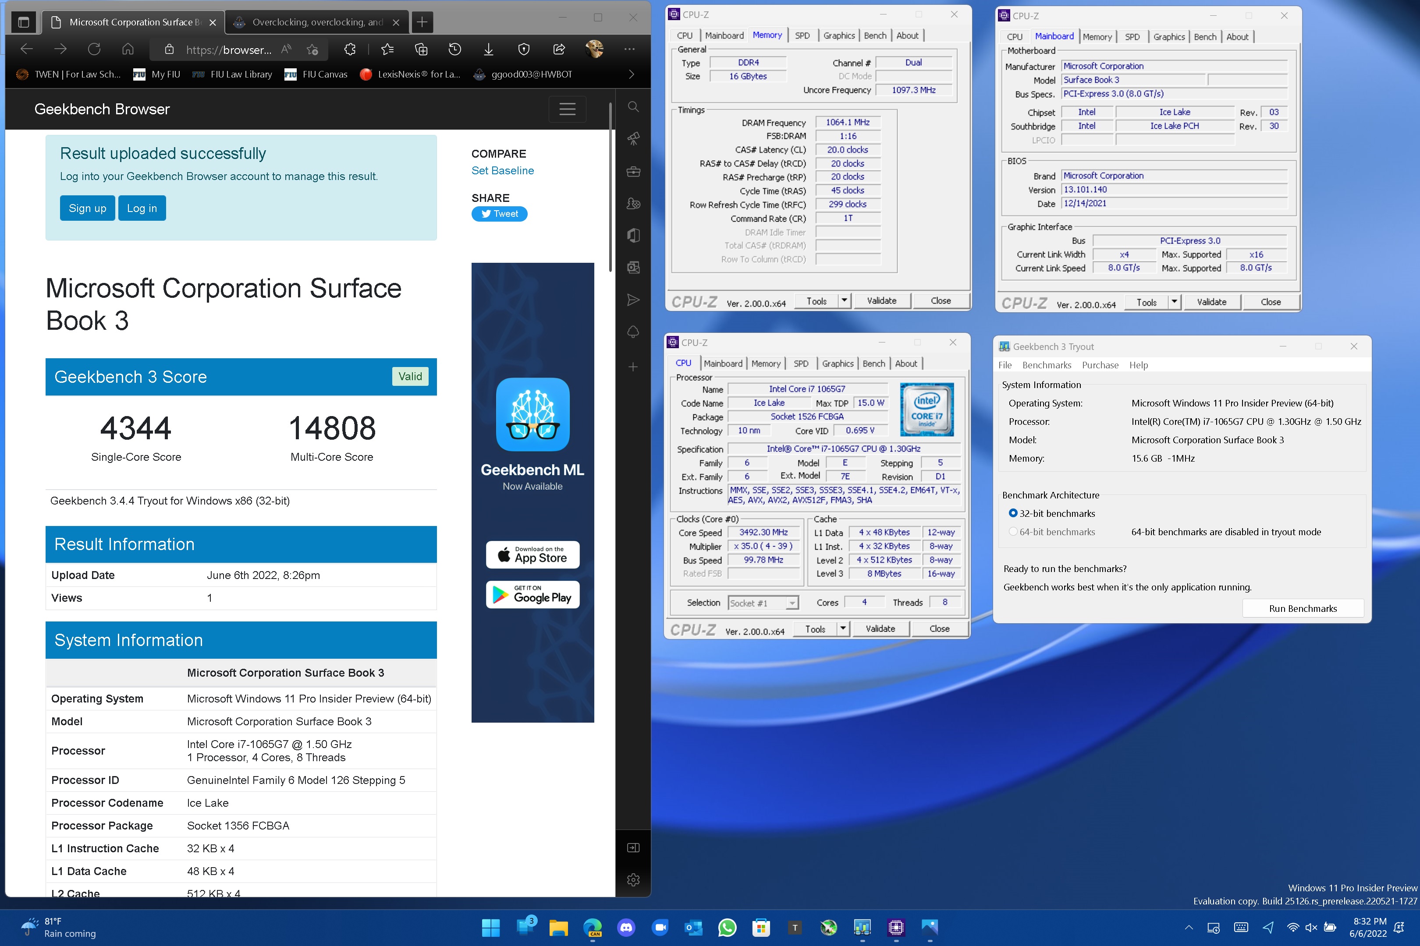Click the Tweet share button

[x=499, y=214]
